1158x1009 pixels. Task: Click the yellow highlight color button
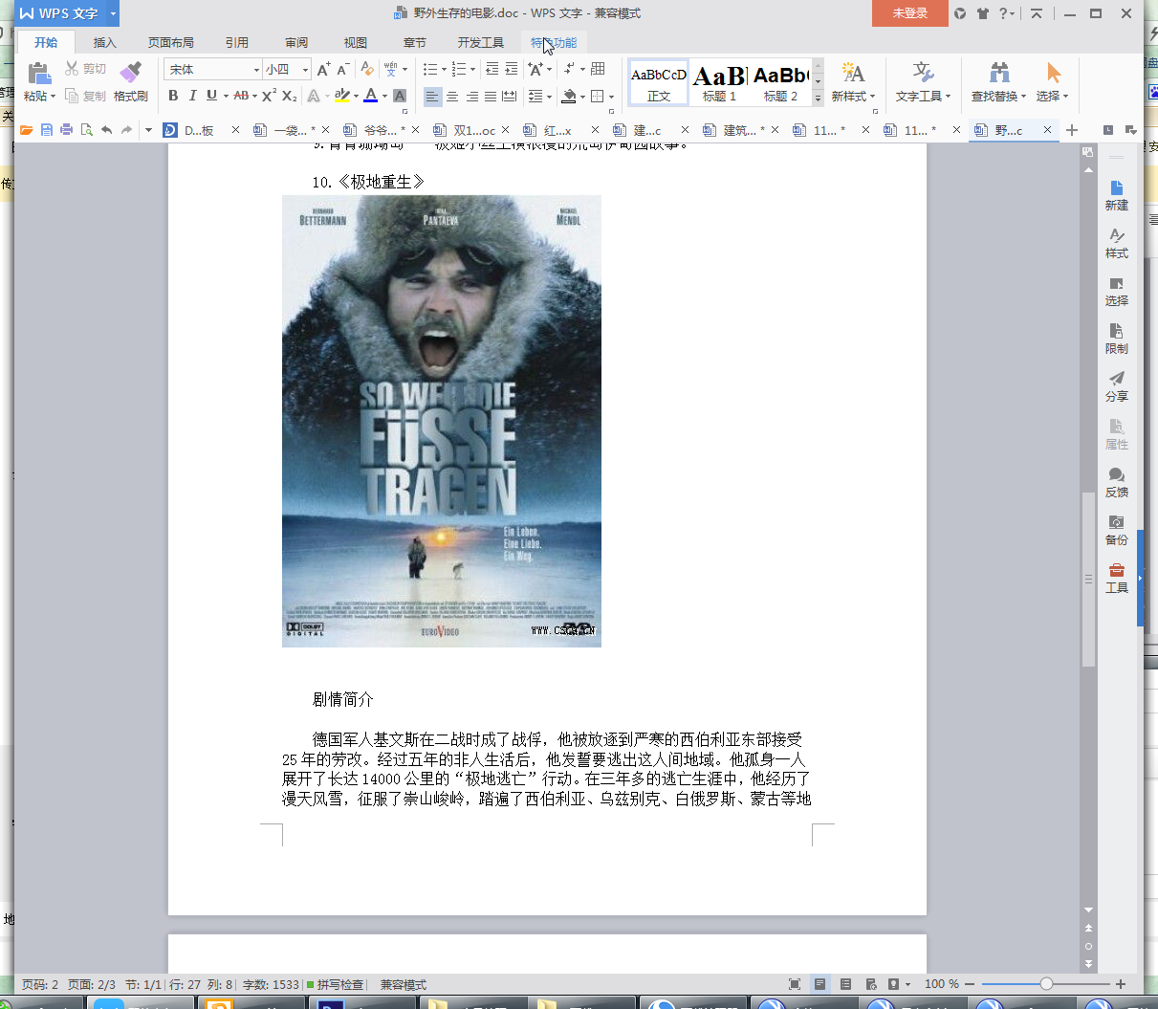(x=341, y=96)
